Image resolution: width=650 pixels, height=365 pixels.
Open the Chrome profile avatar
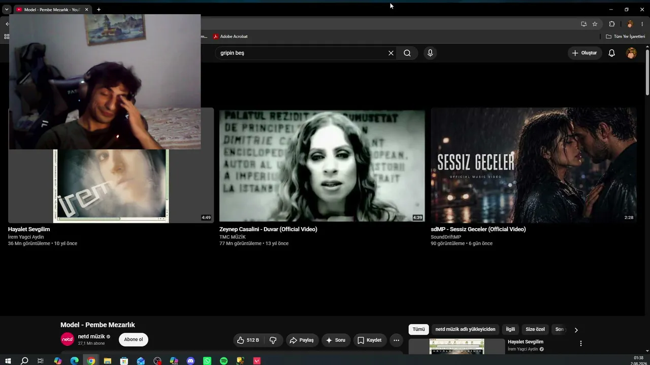630,24
